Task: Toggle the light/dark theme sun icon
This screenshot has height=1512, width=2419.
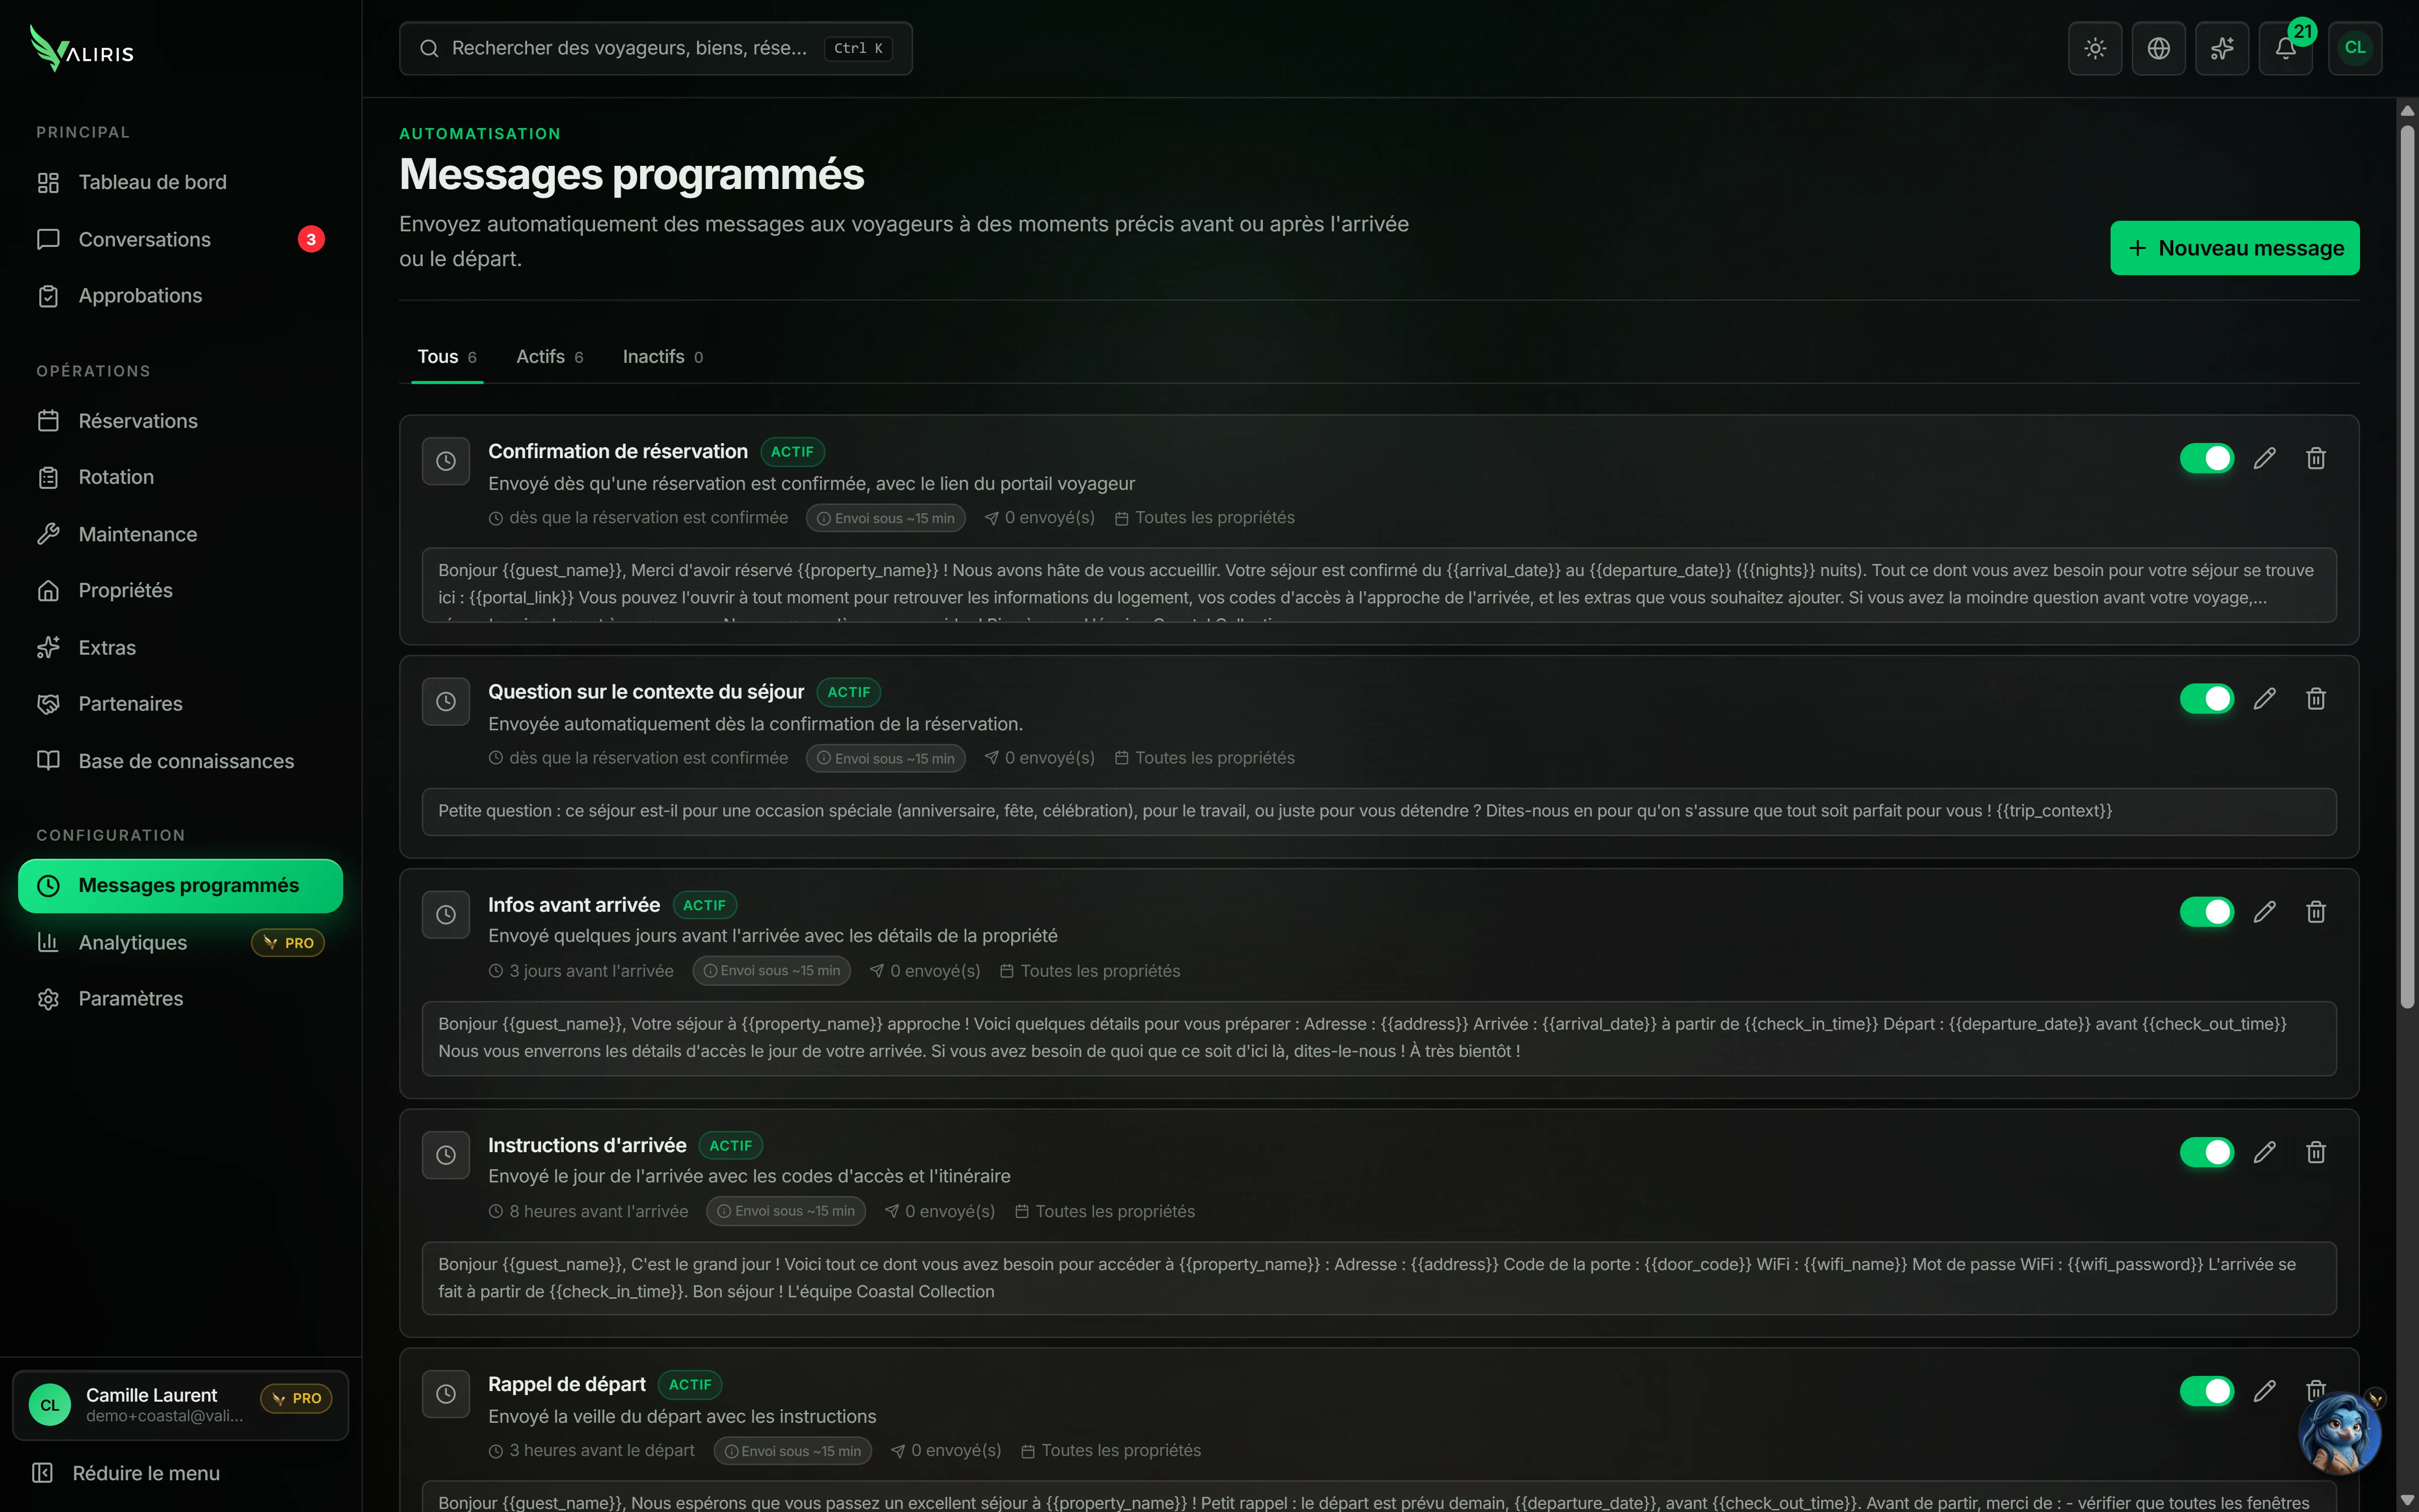Action: click(2095, 48)
